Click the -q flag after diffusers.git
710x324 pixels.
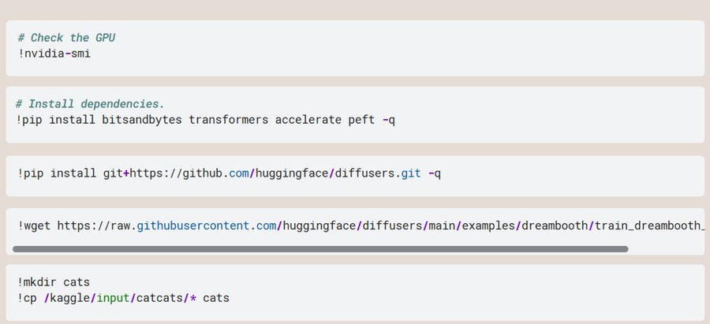(x=434, y=173)
